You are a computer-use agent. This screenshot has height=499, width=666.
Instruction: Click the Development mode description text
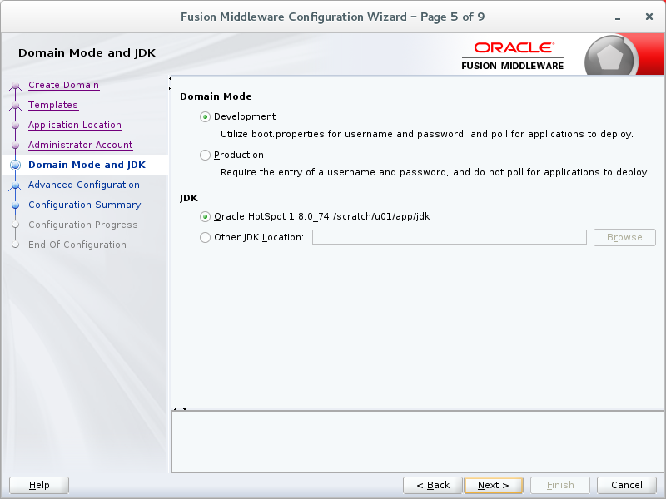427,134
